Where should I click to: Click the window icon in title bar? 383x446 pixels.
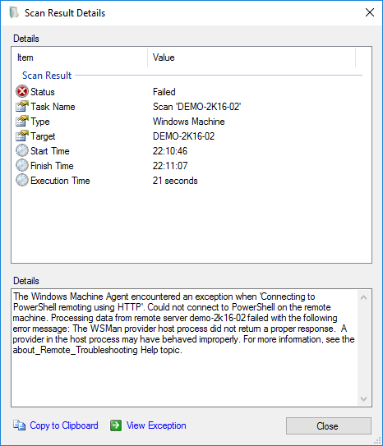click(x=14, y=13)
